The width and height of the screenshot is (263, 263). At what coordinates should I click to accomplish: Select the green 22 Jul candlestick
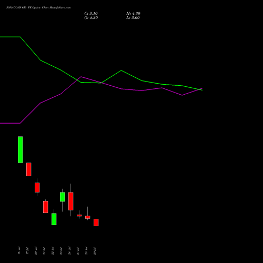point(54,219)
